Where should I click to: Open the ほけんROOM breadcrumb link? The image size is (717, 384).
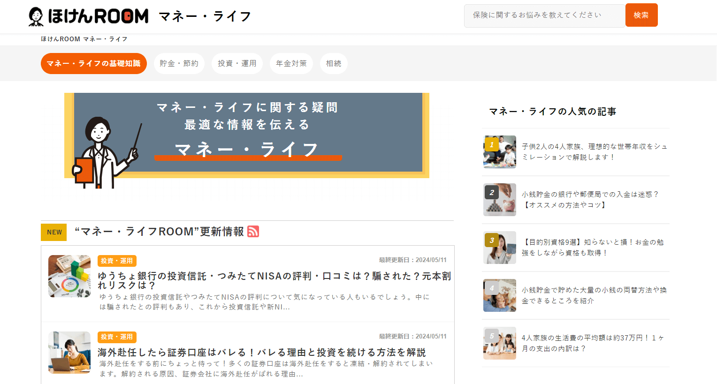(x=61, y=39)
